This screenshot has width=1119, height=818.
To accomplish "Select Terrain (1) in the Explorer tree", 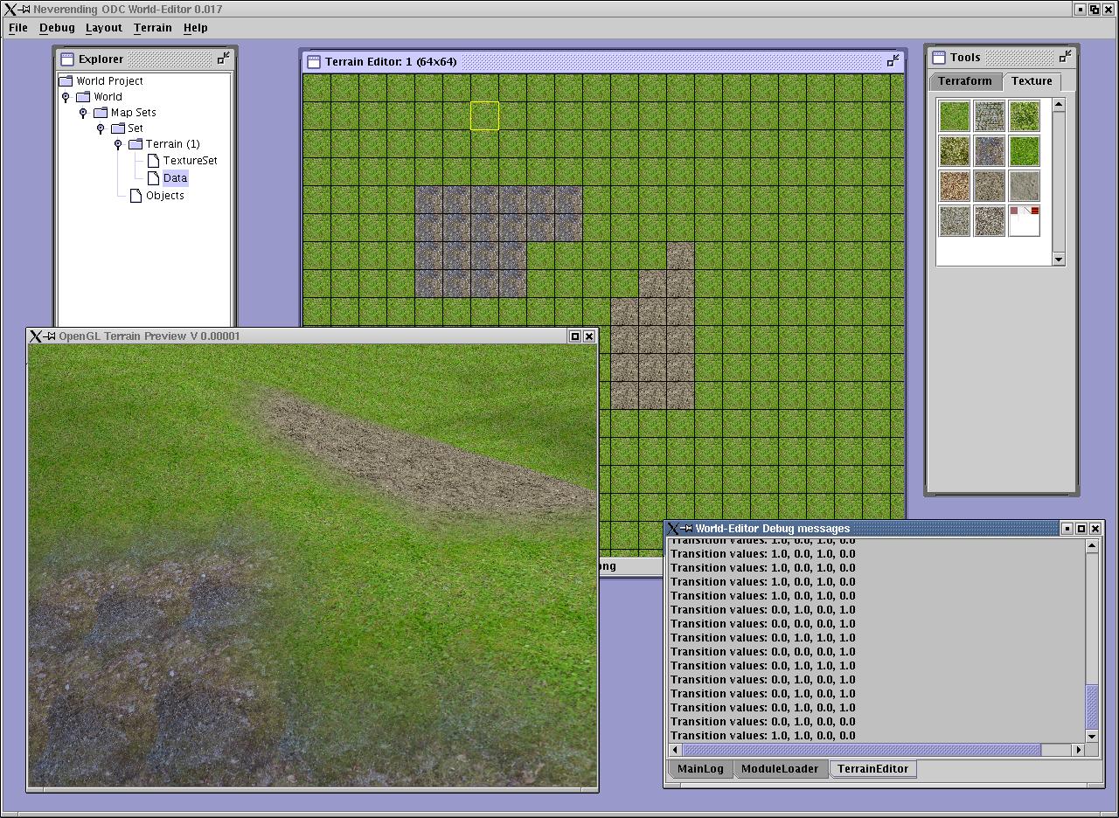I will click(x=172, y=144).
